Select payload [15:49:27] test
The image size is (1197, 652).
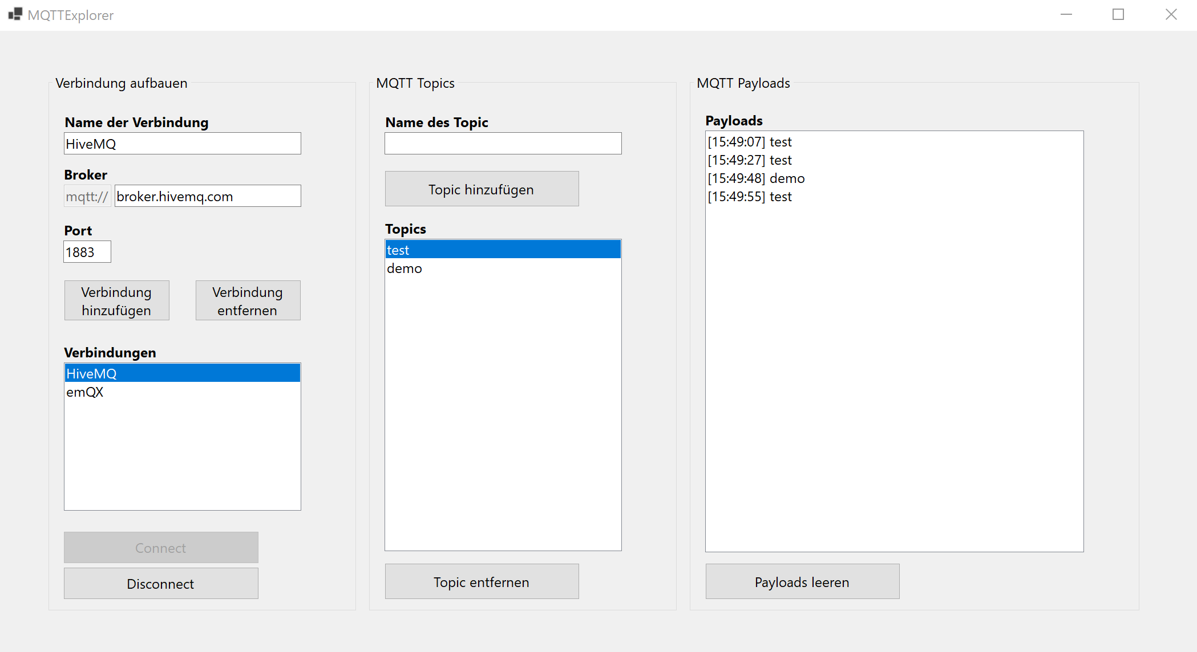pyautogui.click(x=895, y=160)
